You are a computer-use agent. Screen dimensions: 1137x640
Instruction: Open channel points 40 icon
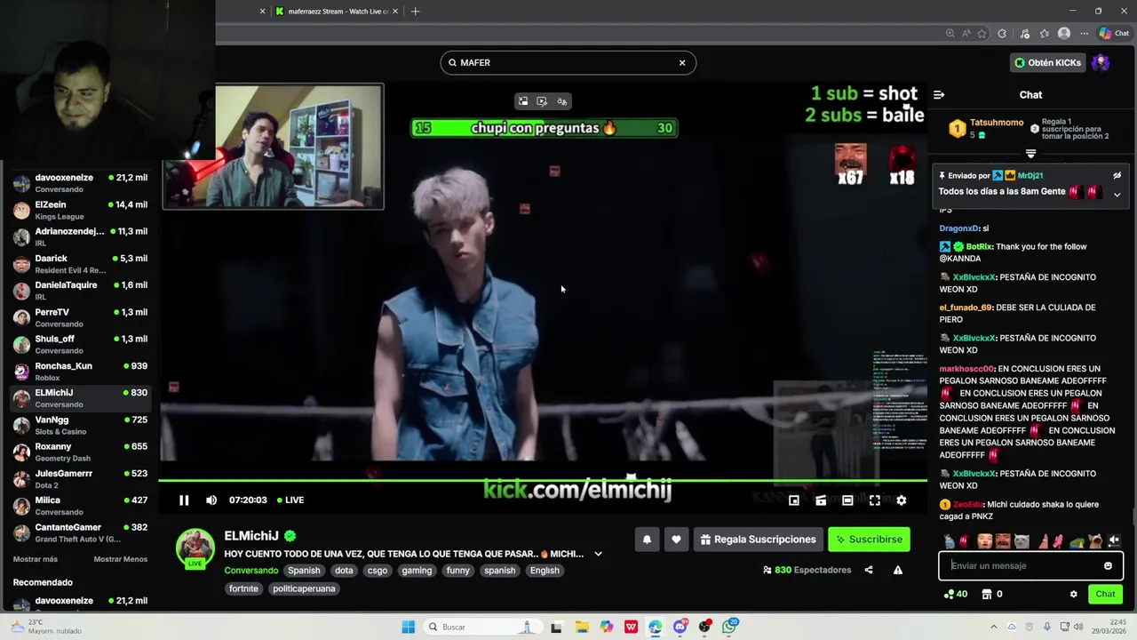956,594
